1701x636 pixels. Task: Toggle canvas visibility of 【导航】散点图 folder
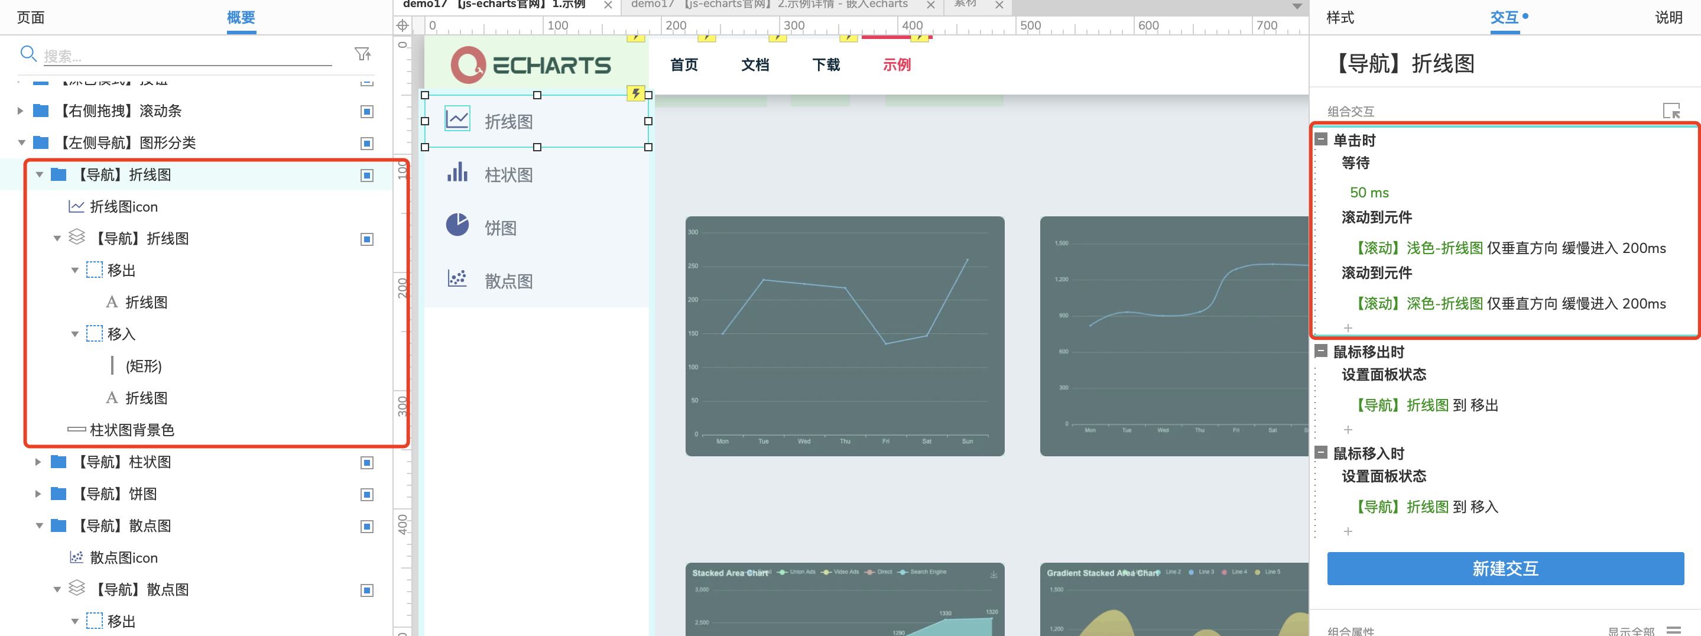pyautogui.click(x=367, y=525)
